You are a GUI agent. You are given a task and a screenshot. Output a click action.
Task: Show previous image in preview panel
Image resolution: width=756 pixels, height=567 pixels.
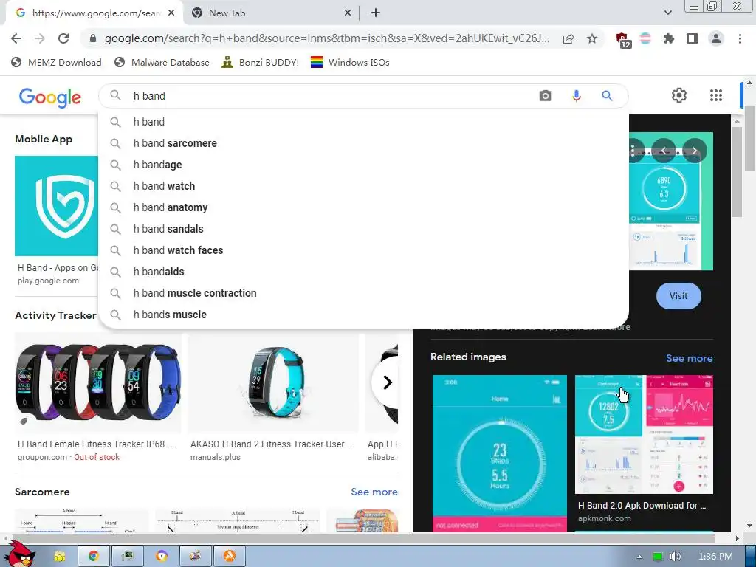pyautogui.click(x=664, y=151)
